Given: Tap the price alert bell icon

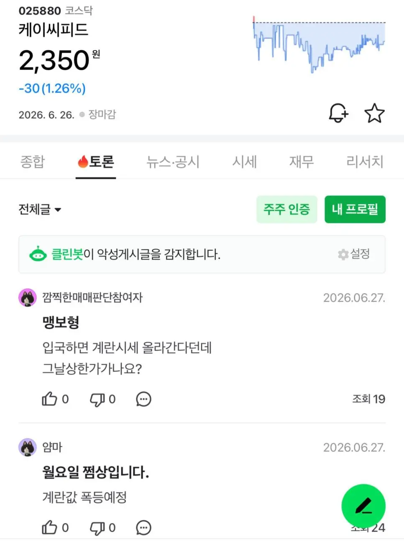Looking at the screenshot, I should coord(338,113).
